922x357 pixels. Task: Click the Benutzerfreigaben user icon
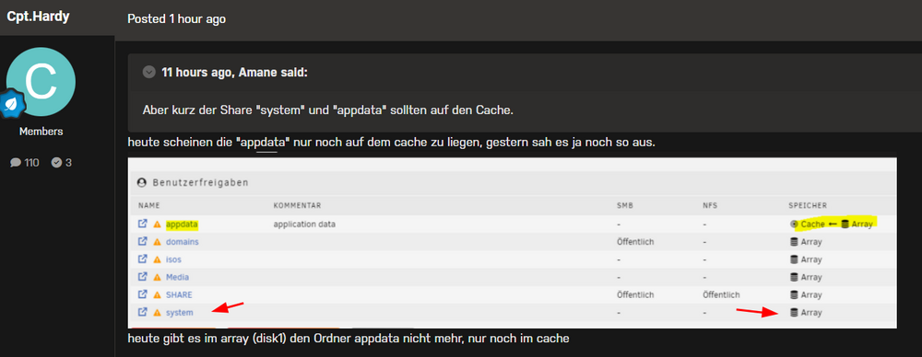tap(141, 182)
